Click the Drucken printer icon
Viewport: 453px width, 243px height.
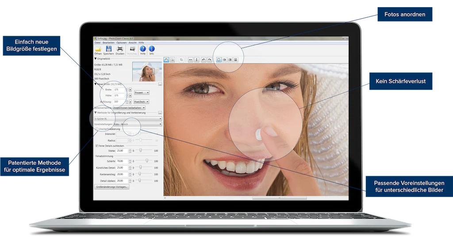pyautogui.click(x=120, y=49)
